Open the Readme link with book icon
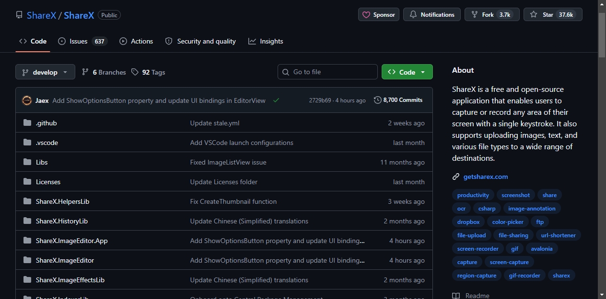Screen dimensions: 606x299 (471, 296)
